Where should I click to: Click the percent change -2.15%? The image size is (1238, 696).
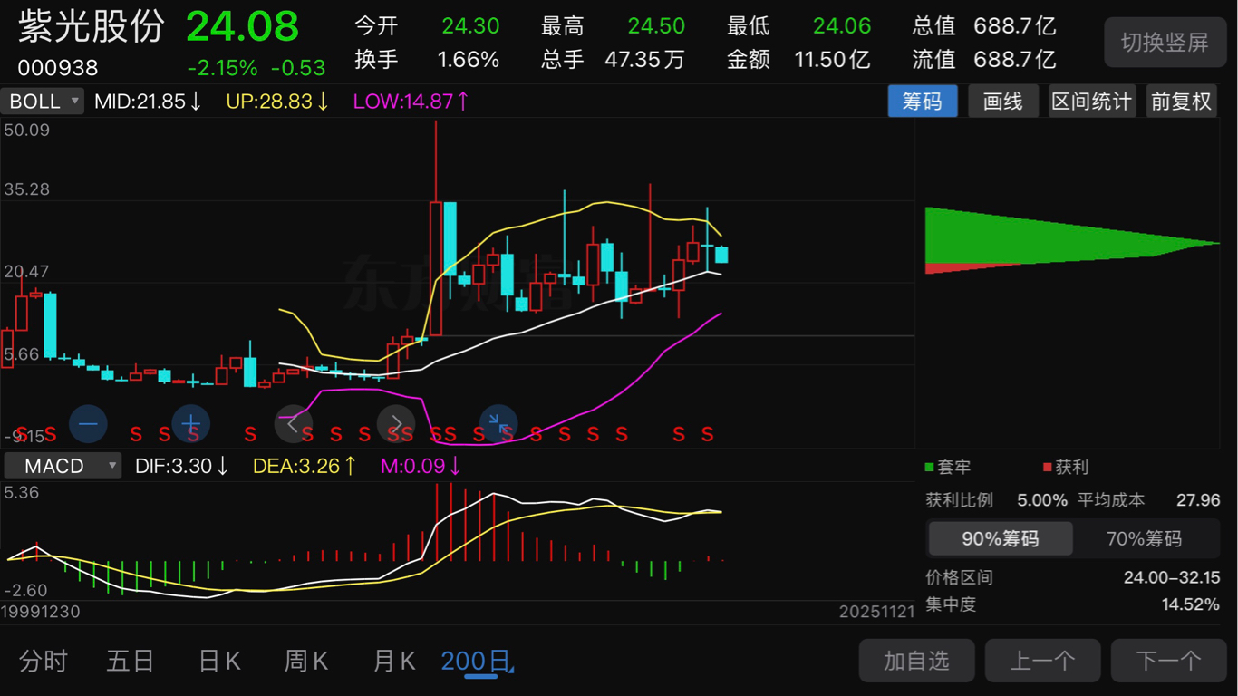click(222, 68)
